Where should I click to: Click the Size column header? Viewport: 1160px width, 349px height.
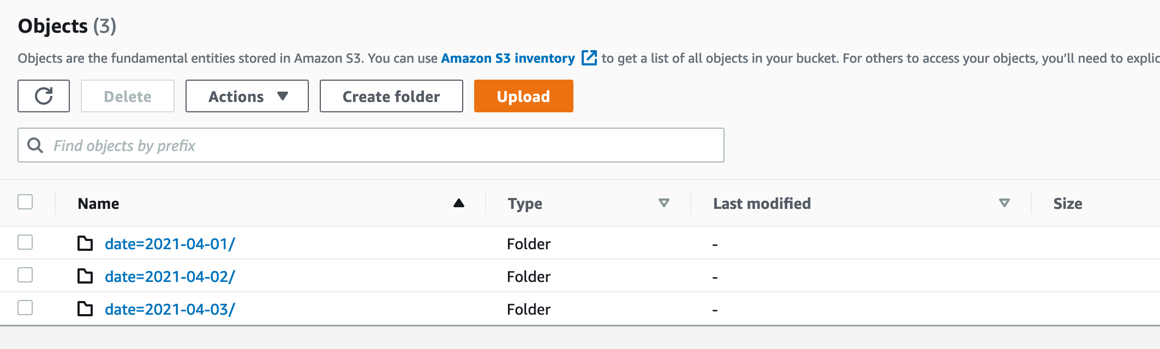click(x=1067, y=203)
